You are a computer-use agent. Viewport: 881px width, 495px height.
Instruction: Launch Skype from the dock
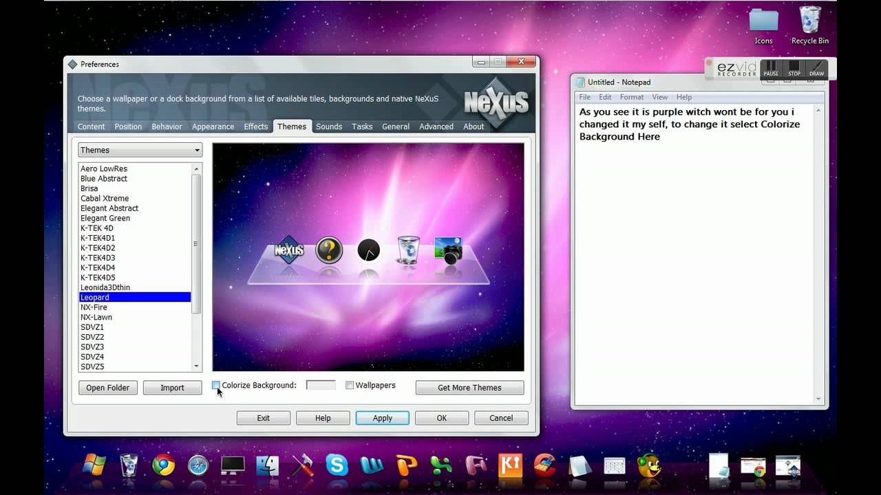337,465
